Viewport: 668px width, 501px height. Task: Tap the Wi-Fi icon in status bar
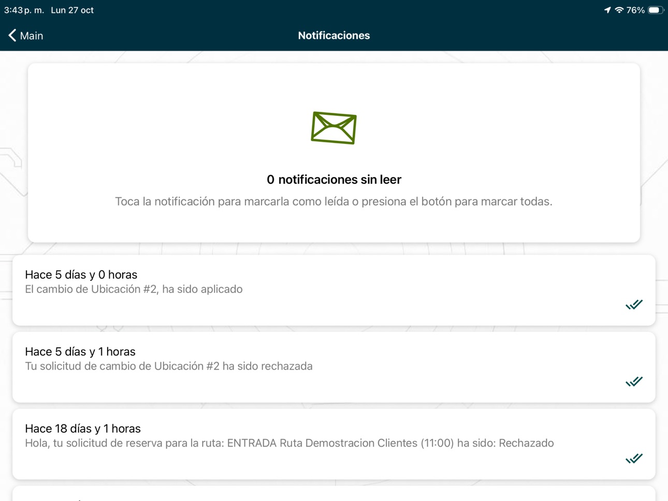coord(619,10)
